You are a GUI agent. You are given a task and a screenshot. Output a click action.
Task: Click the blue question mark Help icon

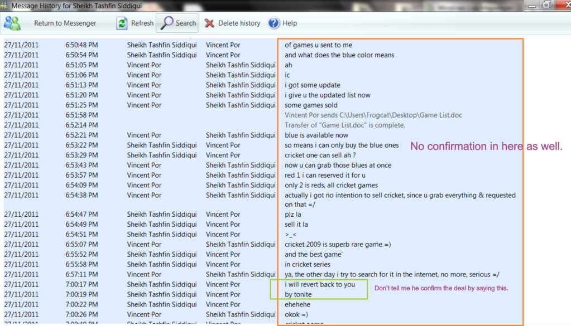[x=273, y=23]
